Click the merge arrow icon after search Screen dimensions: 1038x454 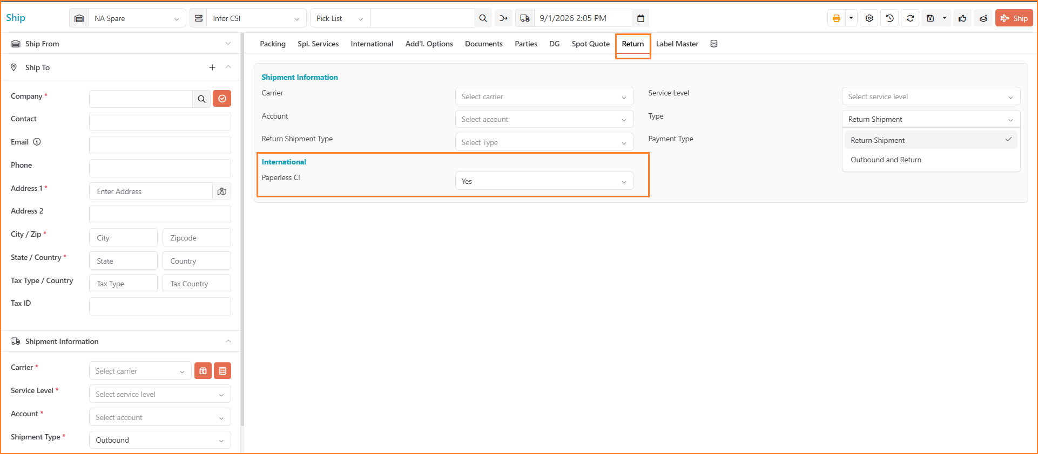(x=503, y=18)
